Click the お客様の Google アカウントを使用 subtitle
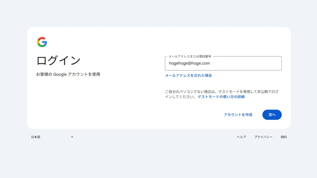 (x=68, y=74)
